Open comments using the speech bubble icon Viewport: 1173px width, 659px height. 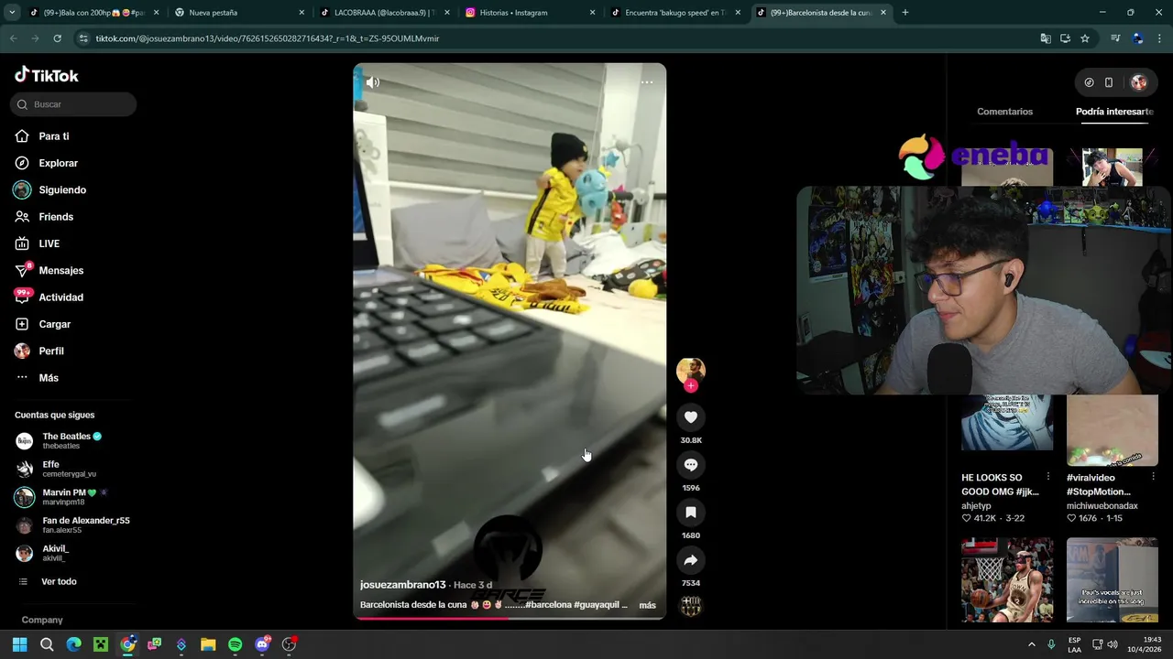(691, 465)
